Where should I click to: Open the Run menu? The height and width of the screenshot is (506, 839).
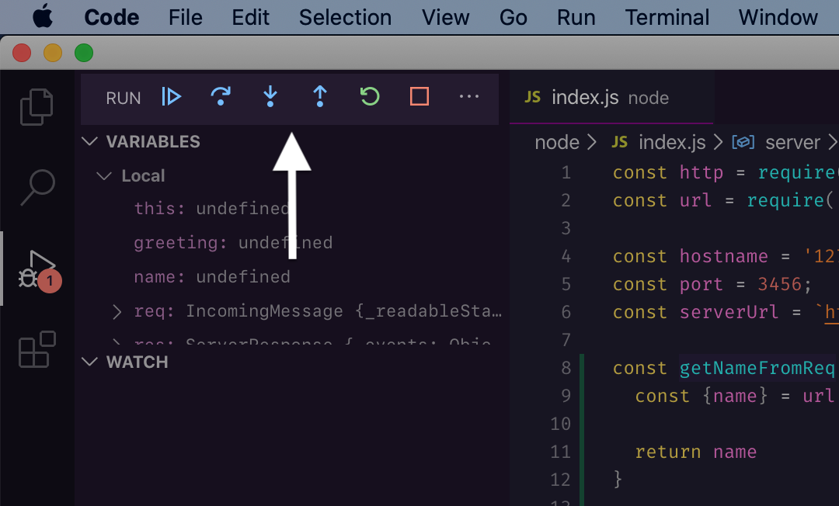(576, 17)
